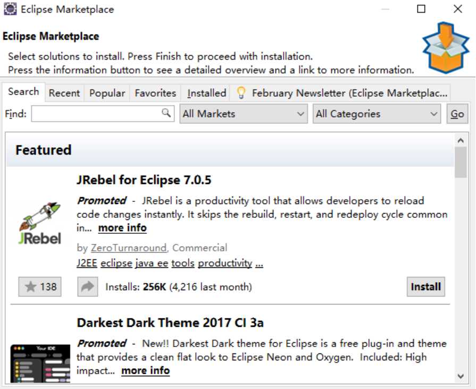Switch to the Popular tab
The image size is (476, 389).
tap(107, 93)
